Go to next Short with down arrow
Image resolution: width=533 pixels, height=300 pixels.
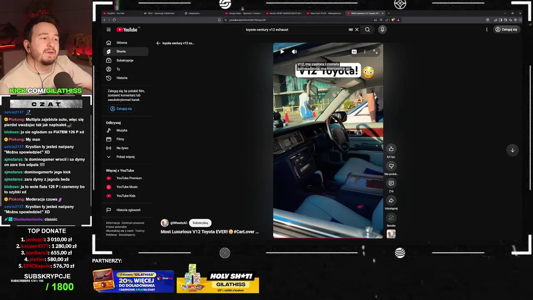[x=513, y=150]
